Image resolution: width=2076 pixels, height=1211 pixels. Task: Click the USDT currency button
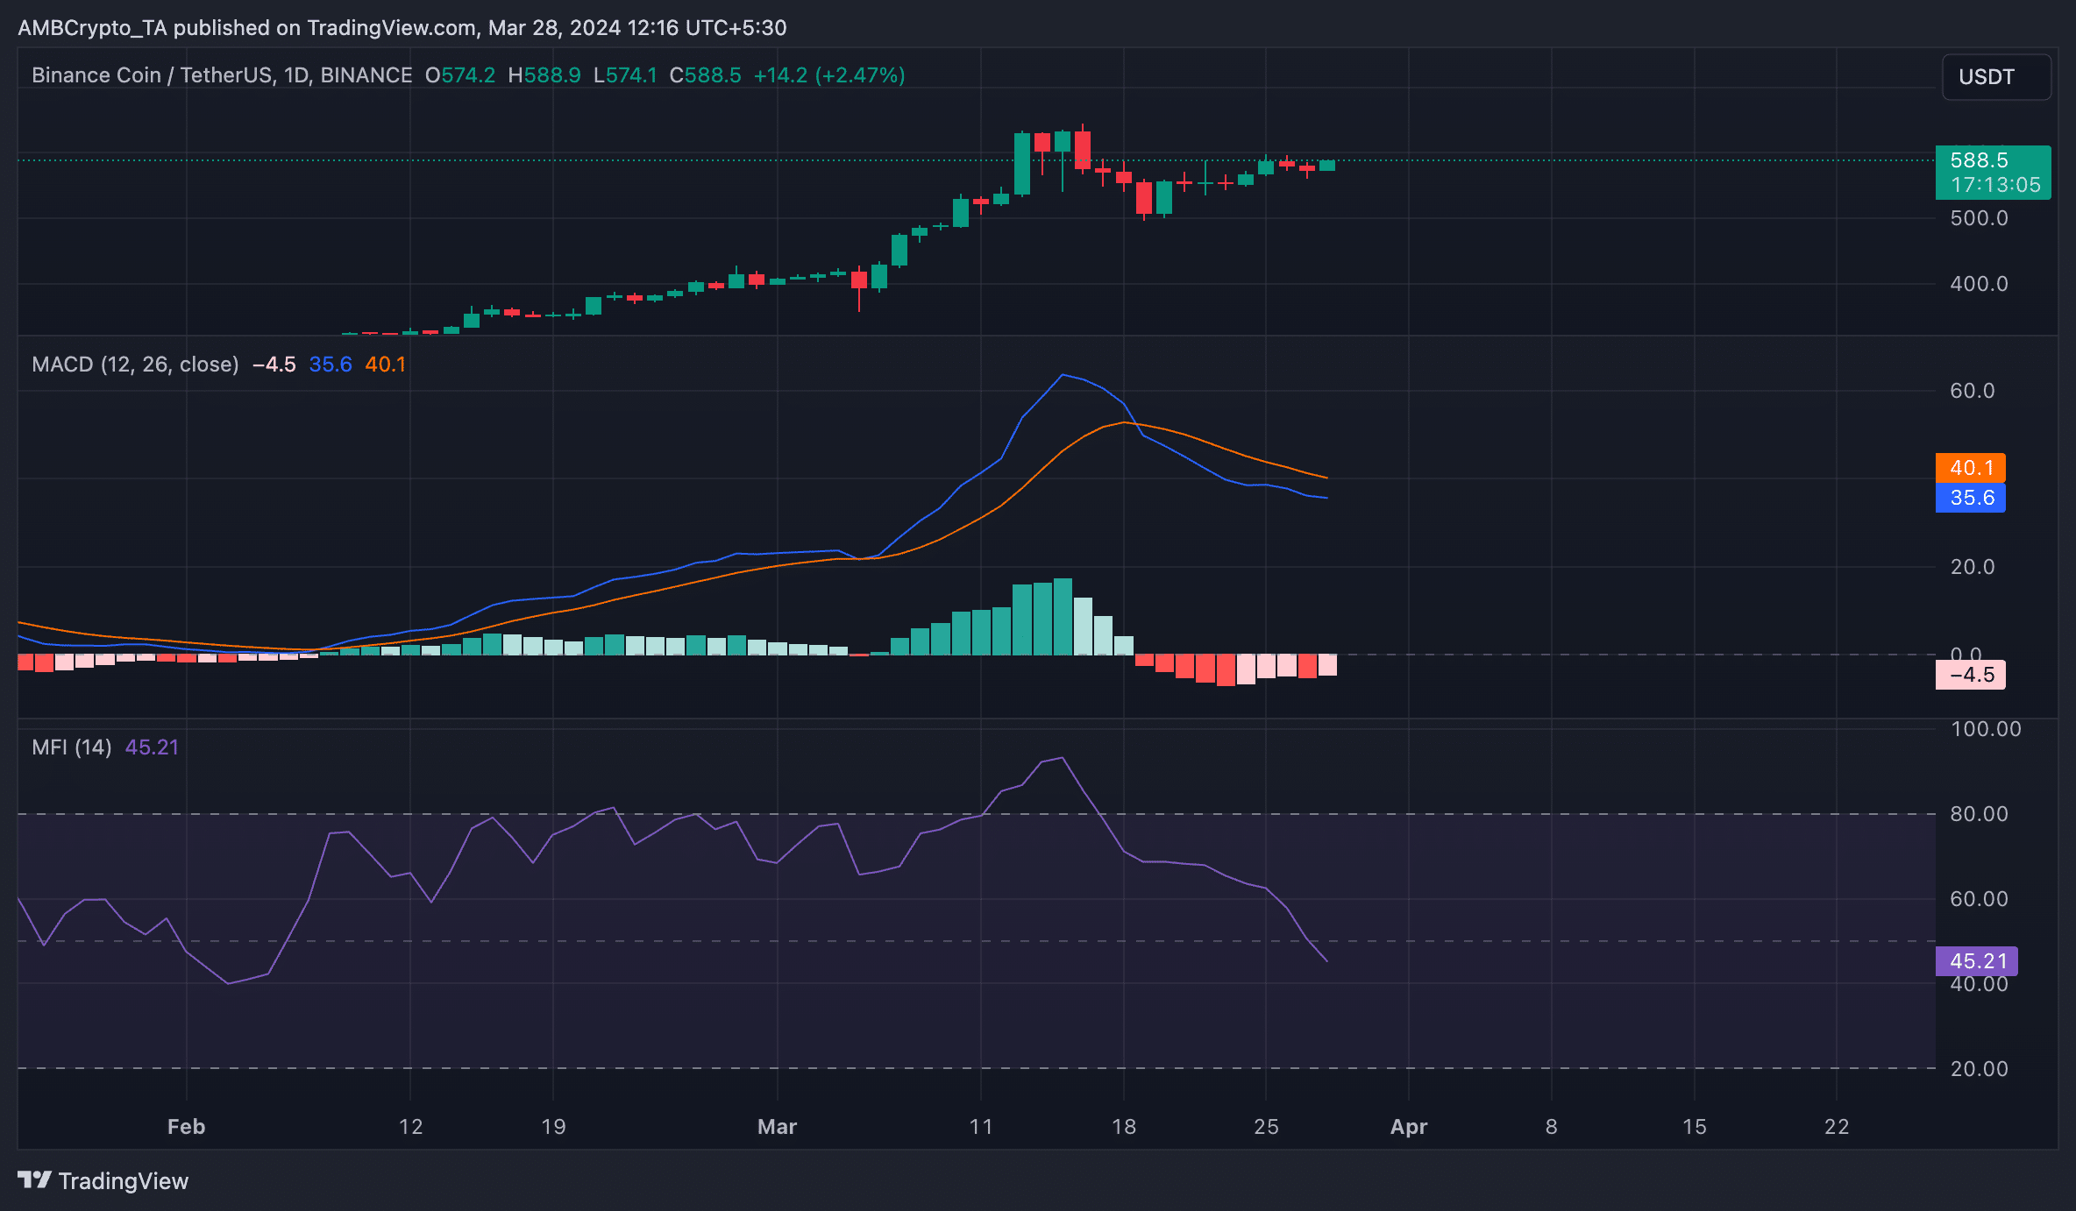[1996, 77]
